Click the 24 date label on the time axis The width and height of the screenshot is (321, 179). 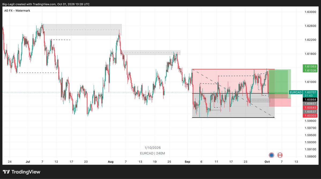tap(10, 162)
